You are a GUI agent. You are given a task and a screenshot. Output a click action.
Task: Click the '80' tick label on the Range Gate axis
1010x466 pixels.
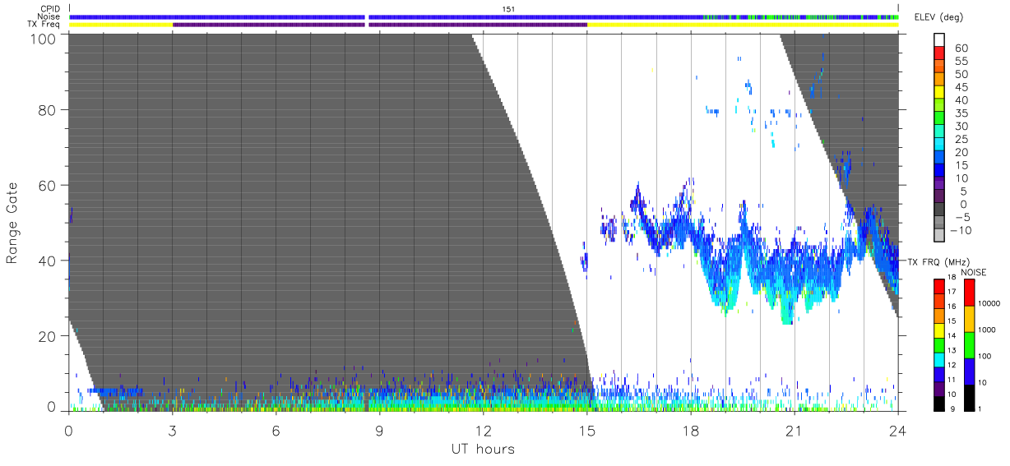[47, 109]
